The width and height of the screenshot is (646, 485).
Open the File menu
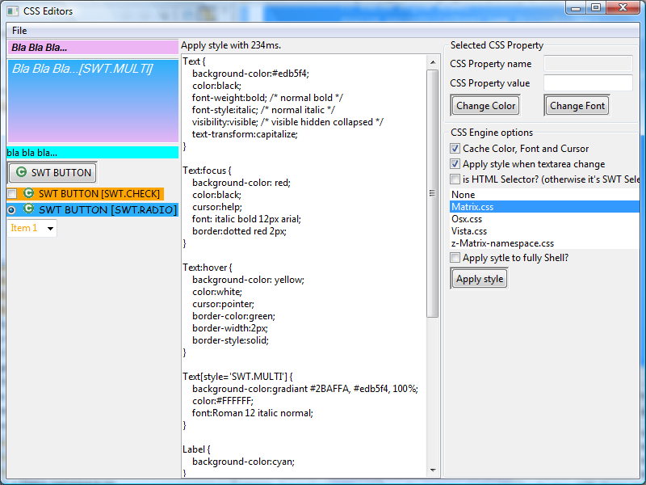pyautogui.click(x=20, y=30)
